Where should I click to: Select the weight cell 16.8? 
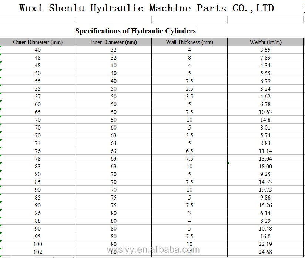tap(265, 237)
